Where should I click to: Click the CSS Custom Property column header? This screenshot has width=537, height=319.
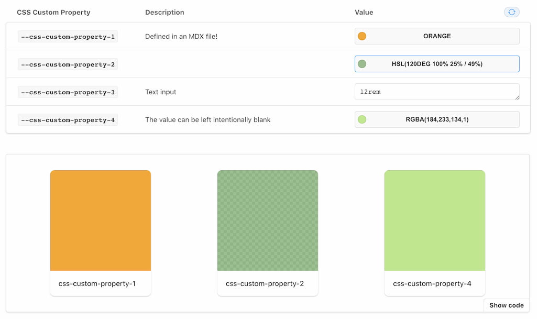53,13
